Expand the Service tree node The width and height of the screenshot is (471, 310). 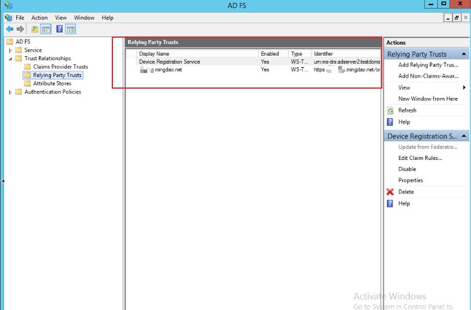[10, 50]
